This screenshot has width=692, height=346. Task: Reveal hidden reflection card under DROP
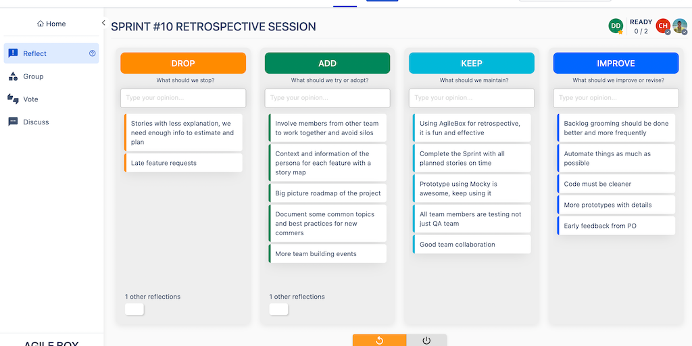pyautogui.click(x=134, y=309)
